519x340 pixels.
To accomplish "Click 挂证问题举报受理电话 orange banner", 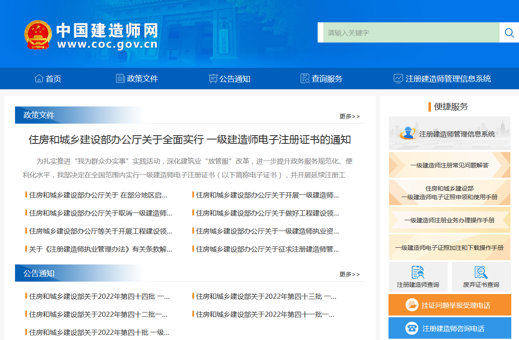I will pyautogui.click(x=449, y=305).
